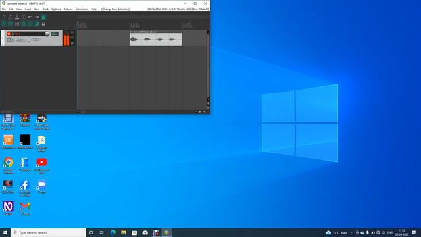Open Mail from the taskbar

coord(145,232)
